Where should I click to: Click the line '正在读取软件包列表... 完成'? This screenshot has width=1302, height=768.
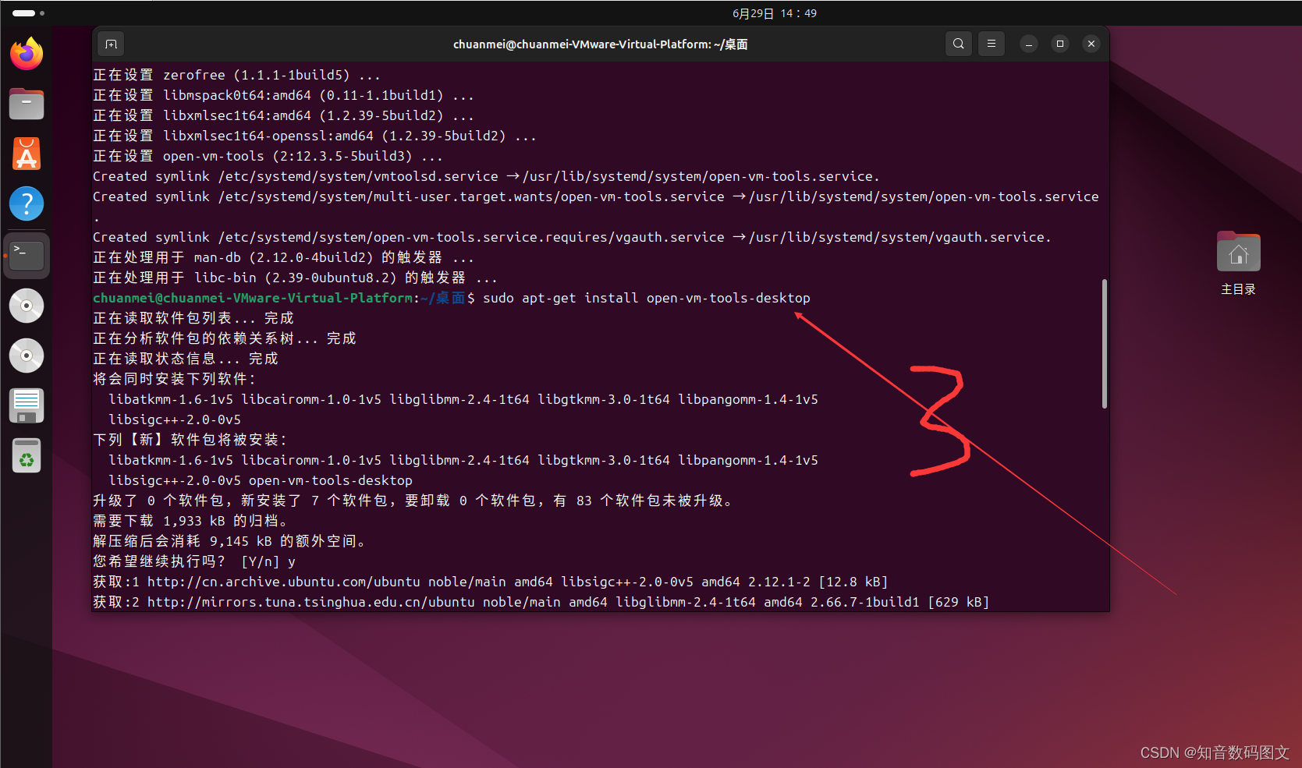pyautogui.click(x=193, y=318)
